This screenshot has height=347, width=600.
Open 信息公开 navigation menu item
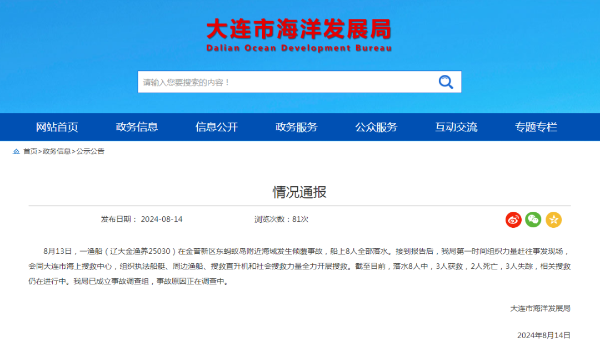[x=217, y=127]
